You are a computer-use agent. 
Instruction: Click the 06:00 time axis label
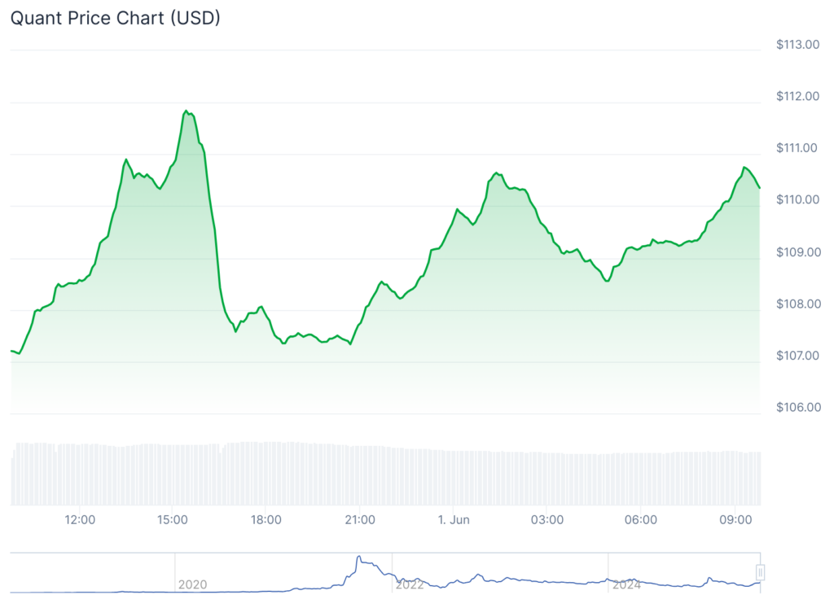point(641,520)
